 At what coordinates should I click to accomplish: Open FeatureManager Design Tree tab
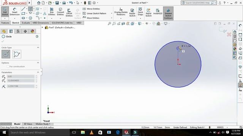pyautogui.click(x=4, y=31)
